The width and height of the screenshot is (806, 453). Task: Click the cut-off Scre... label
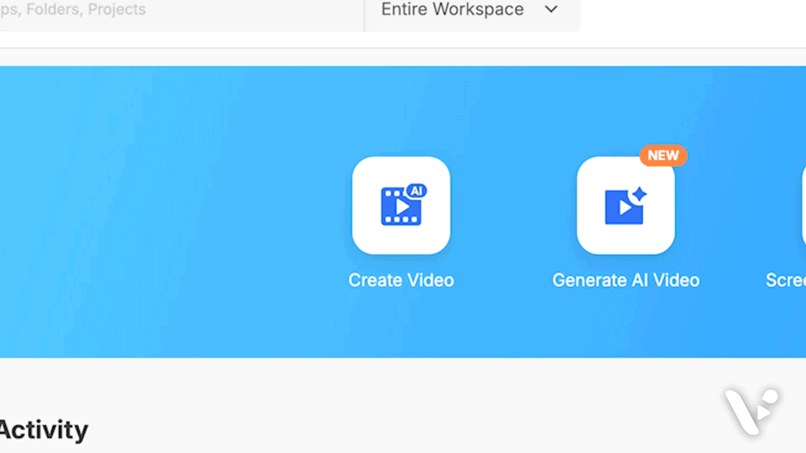(786, 280)
